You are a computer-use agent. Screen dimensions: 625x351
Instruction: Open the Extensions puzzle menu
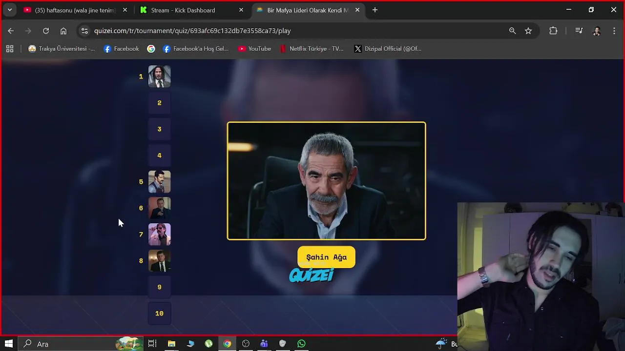(553, 31)
